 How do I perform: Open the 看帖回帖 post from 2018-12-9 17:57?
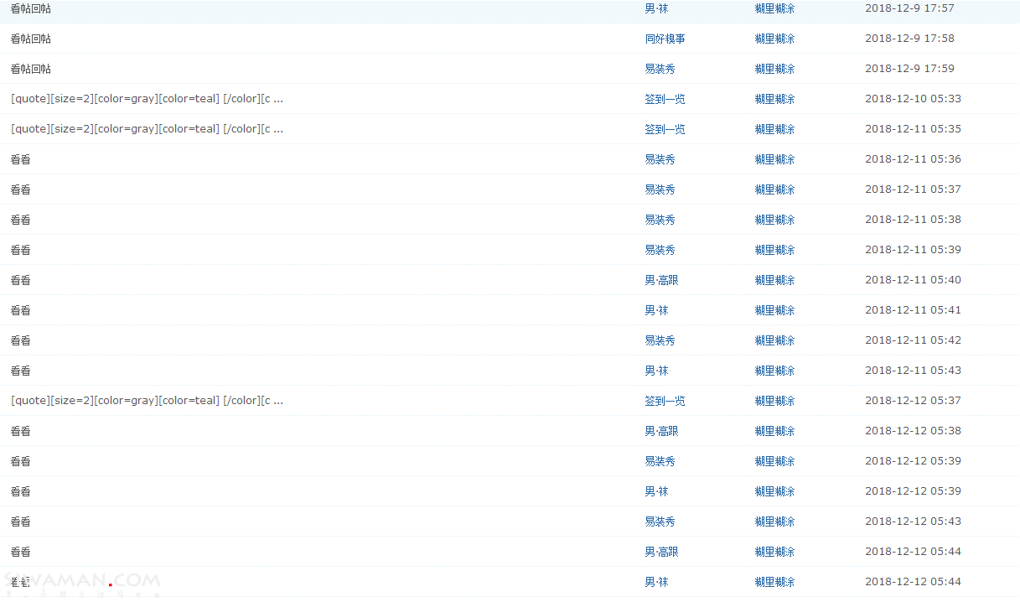coord(30,8)
